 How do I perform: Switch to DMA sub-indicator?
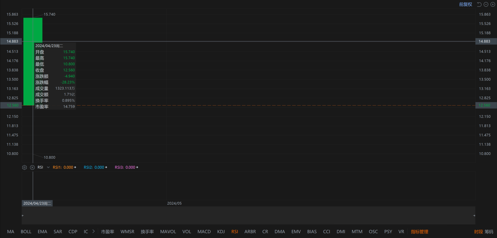(x=280, y=232)
